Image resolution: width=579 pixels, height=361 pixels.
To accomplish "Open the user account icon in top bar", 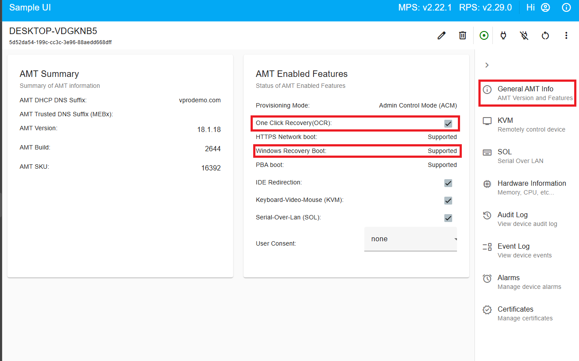I will coord(545,7).
